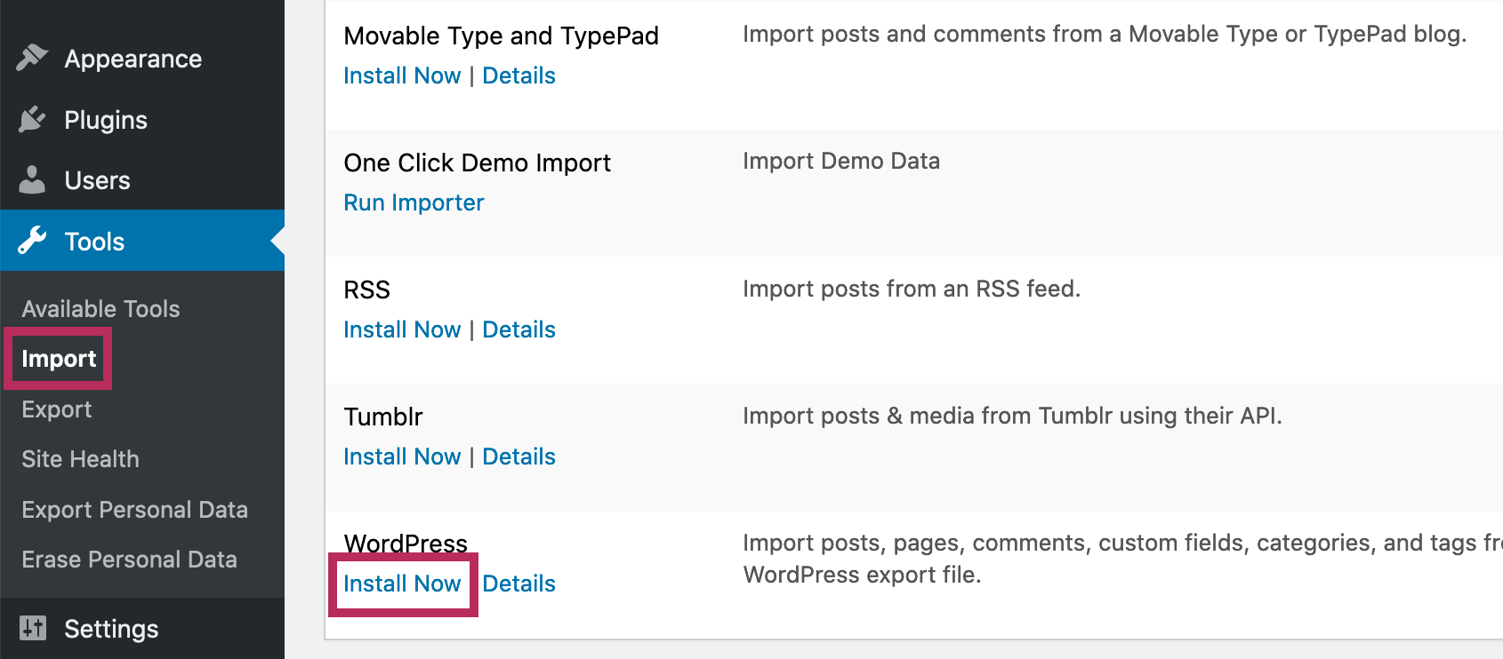View Details for the RSS importer

tap(518, 329)
